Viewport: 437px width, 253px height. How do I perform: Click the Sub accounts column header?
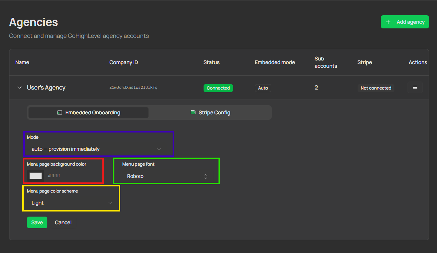pos(326,62)
